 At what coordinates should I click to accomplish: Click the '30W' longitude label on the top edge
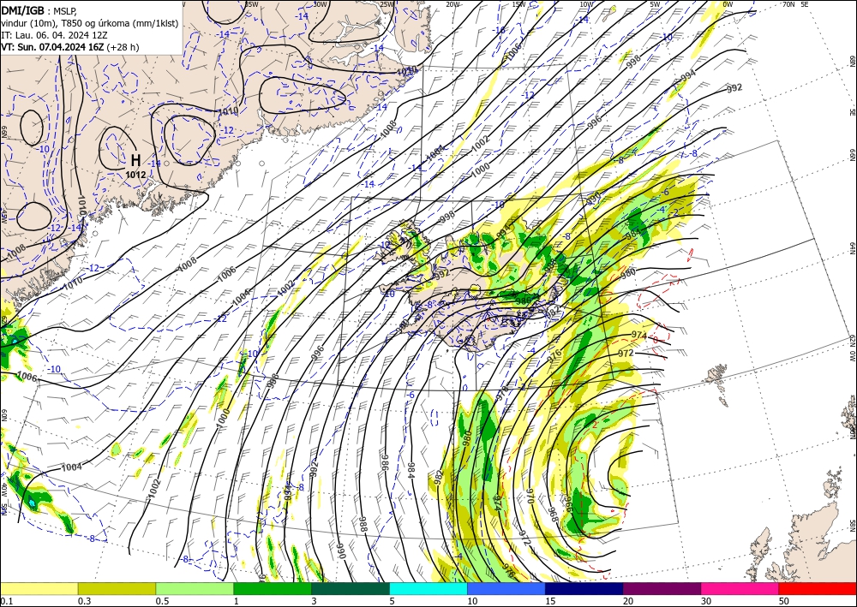[321, 4]
